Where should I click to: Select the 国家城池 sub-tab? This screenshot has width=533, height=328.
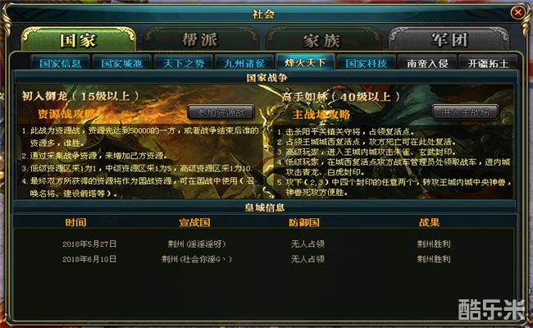121,63
